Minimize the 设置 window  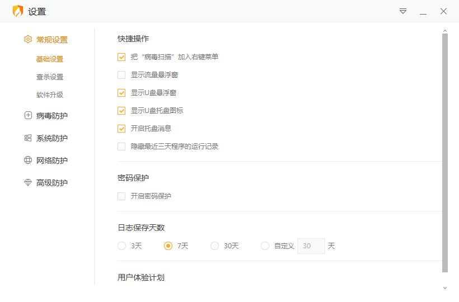423,14
